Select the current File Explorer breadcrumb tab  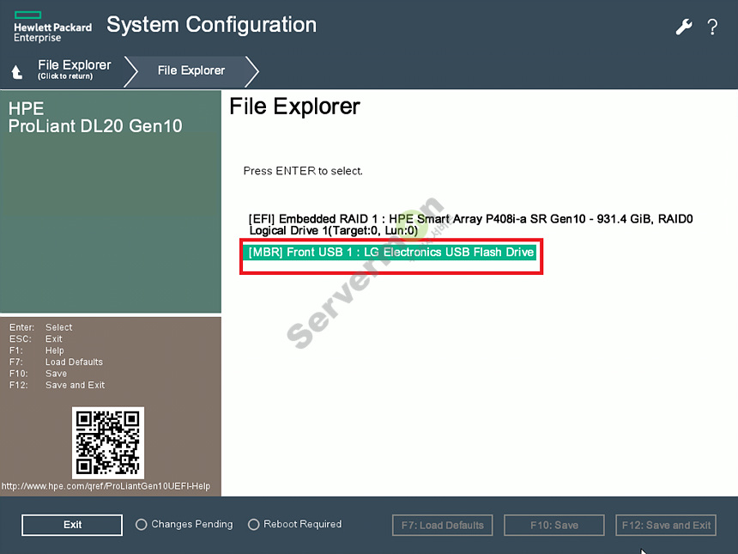click(191, 70)
